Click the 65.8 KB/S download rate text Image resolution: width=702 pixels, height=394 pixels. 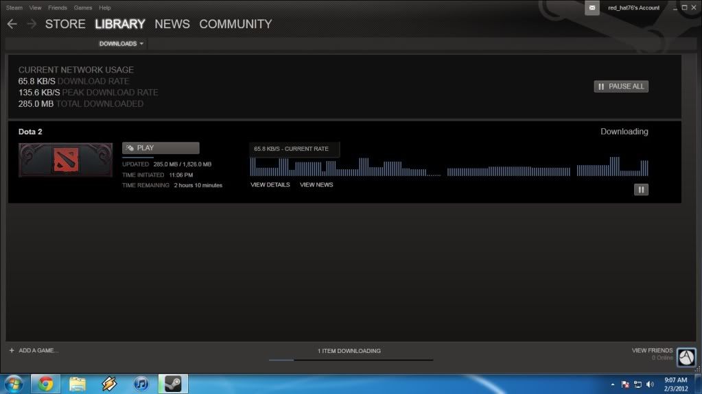tap(36, 82)
